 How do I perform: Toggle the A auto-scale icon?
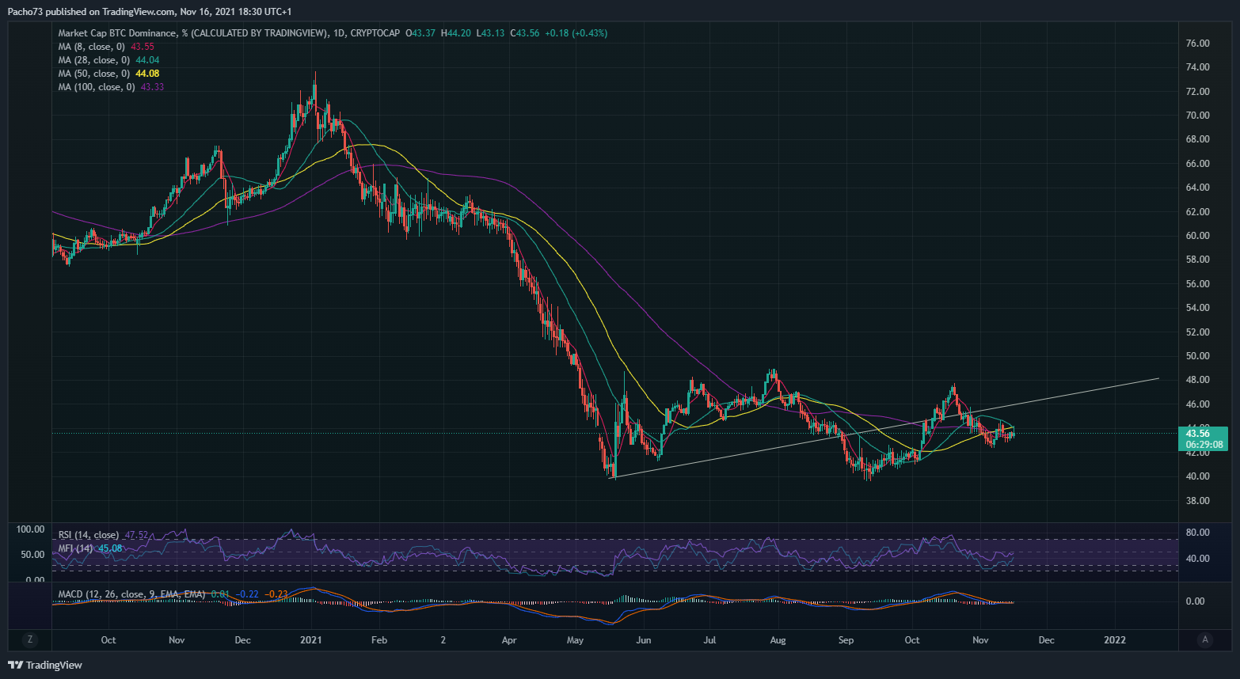coord(1205,639)
